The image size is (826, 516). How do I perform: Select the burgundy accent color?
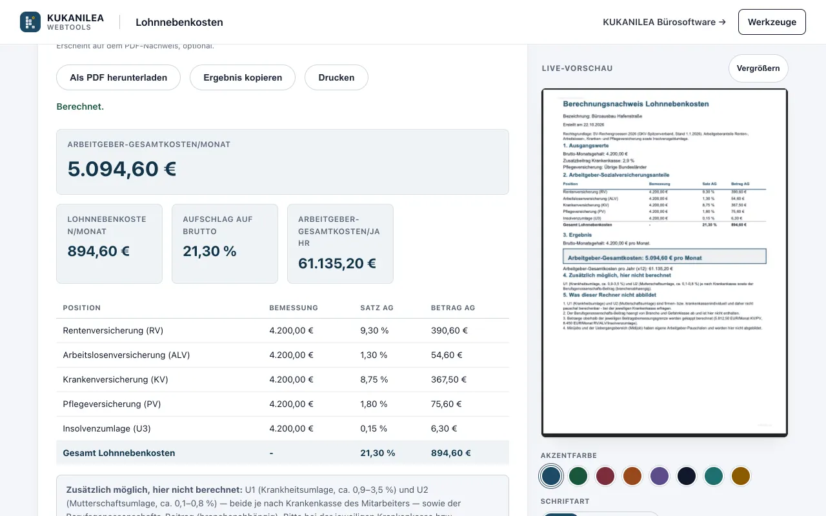(x=605, y=476)
